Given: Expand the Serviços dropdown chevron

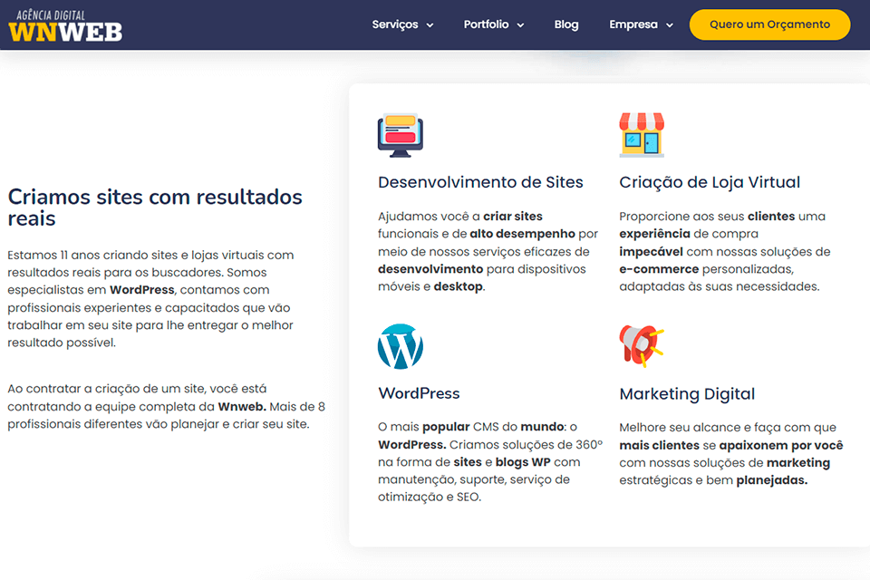Looking at the screenshot, I should pyautogui.click(x=430, y=25).
